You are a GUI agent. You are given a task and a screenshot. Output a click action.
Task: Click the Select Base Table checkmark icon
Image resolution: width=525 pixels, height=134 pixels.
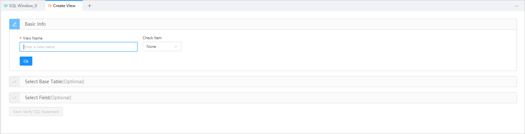click(x=15, y=82)
